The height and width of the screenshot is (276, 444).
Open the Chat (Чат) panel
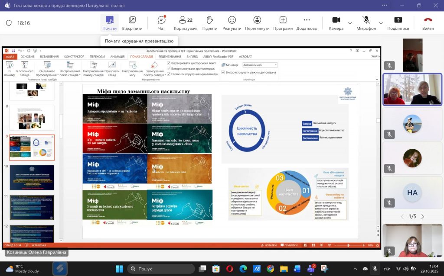(161, 23)
